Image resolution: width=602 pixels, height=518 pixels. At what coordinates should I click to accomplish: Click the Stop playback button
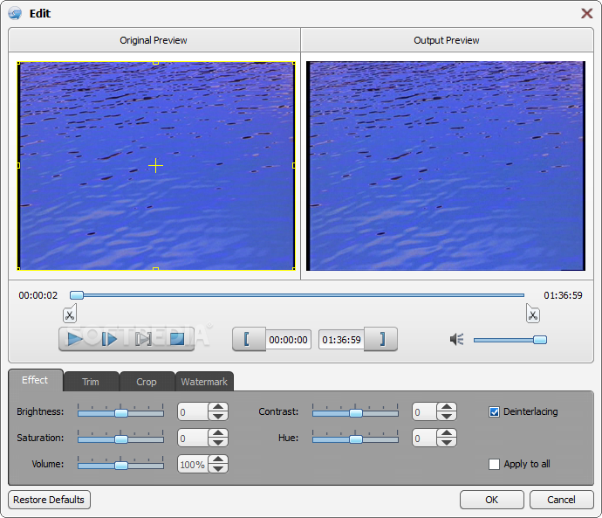point(177,339)
